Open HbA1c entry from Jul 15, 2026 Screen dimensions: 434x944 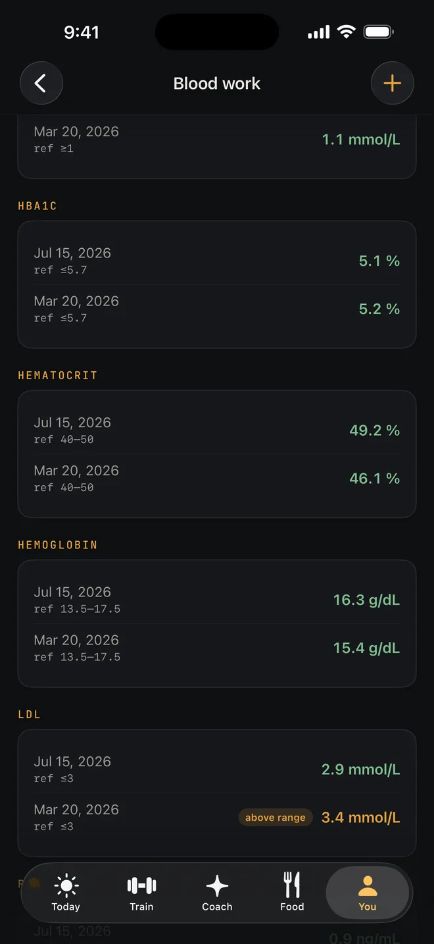tap(217, 261)
